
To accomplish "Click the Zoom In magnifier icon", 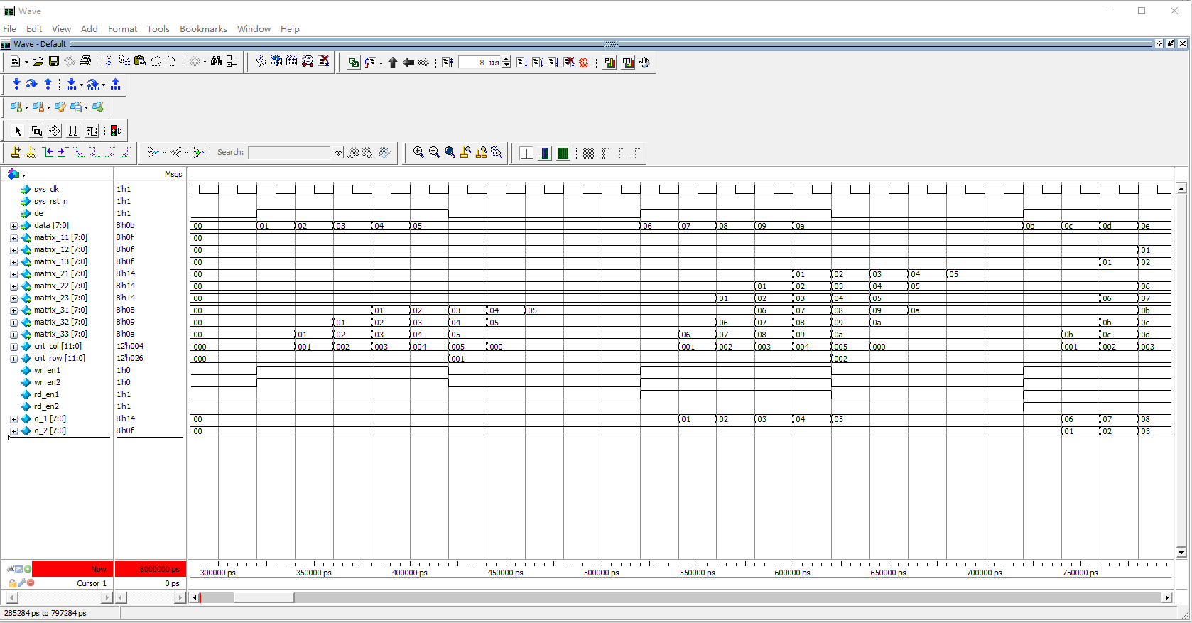I will [x=418, y=153].
